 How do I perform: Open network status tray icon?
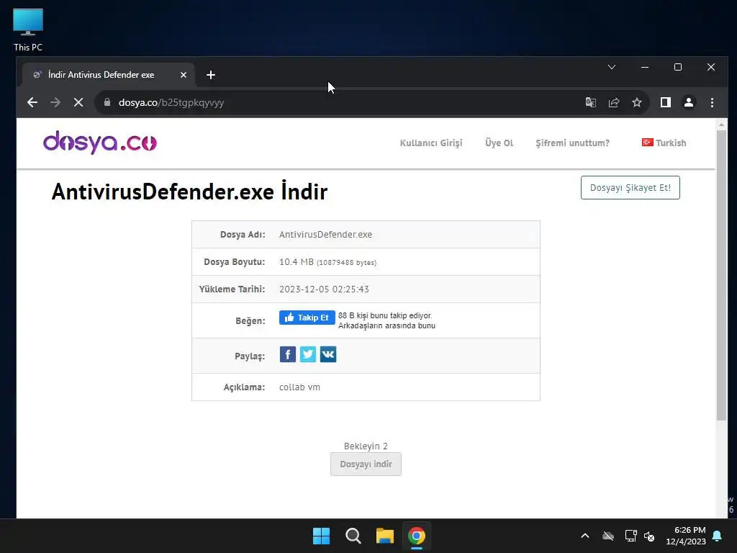pos(630,536)
